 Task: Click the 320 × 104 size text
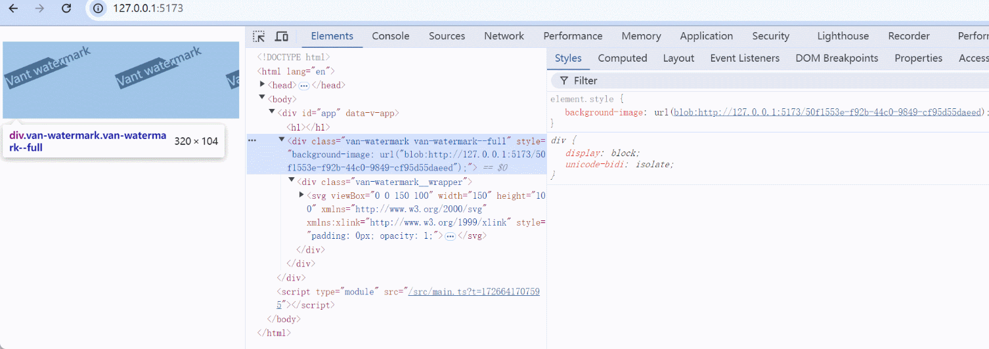[x=196, y=141]
